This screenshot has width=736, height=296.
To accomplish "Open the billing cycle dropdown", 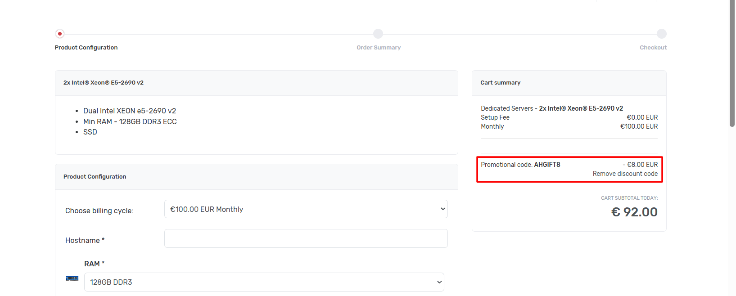I will point(306,209).
